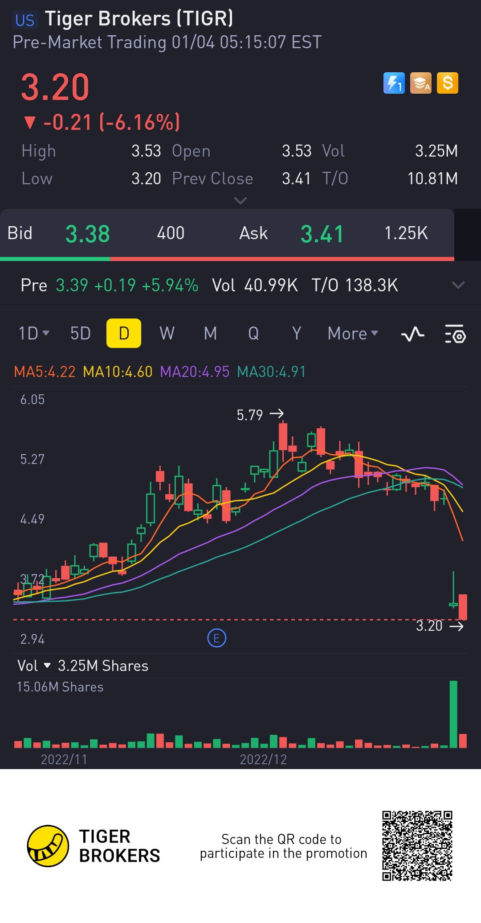Switch to the W weekly tab

pos(167,333)
